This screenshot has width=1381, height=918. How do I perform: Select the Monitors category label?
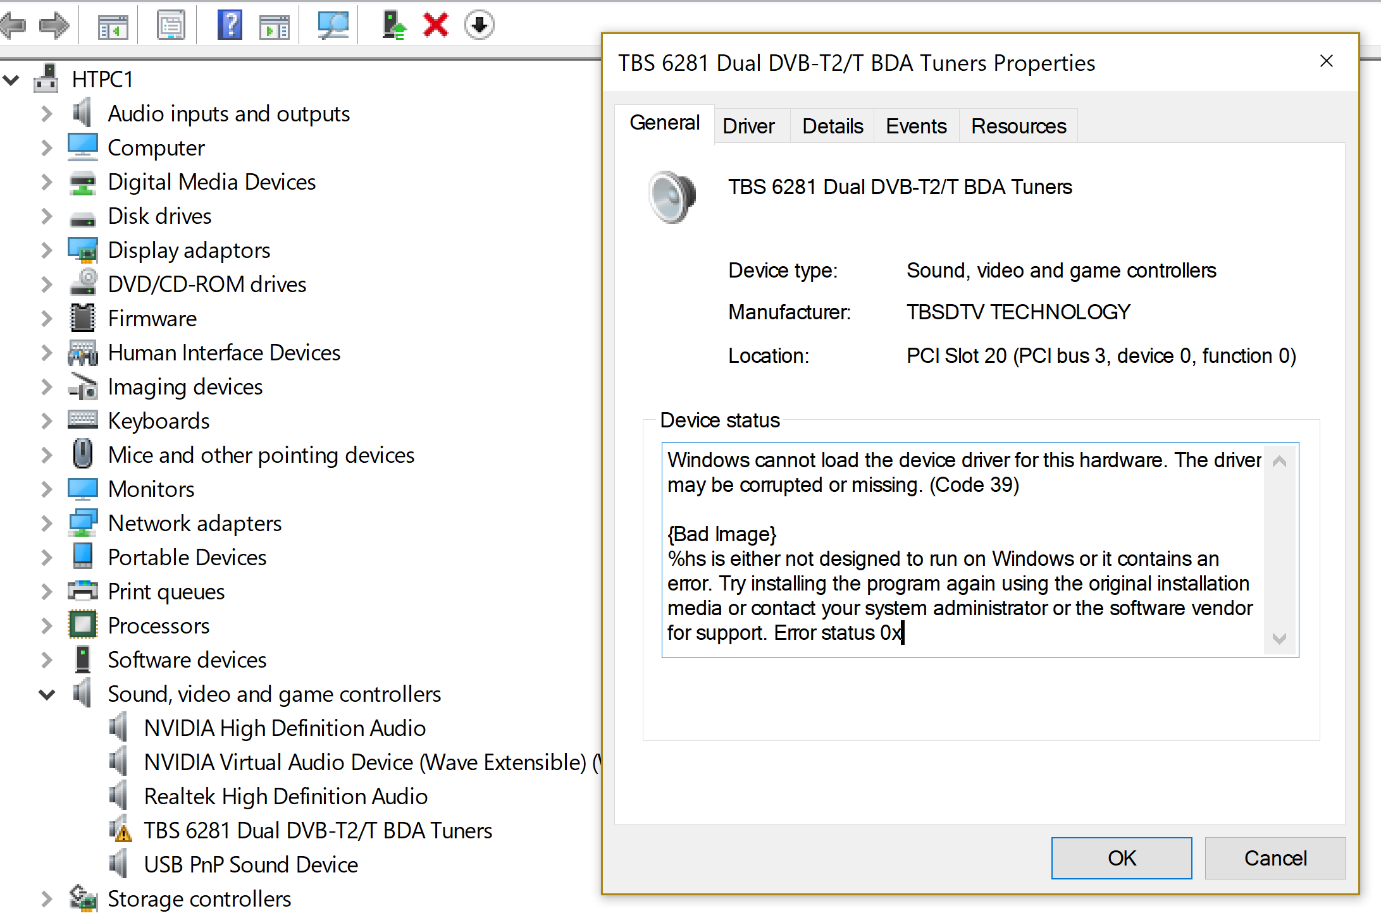click(151, 489)
